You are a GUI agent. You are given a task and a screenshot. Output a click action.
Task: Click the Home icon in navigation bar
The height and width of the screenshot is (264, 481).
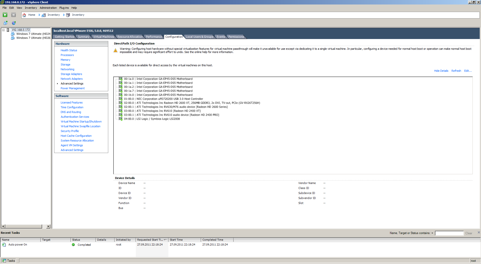tap(24, 15)
